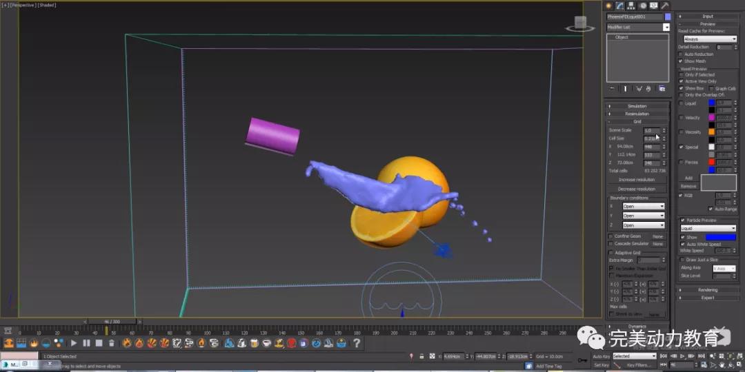The width and height of the screenshot is (745, 372).
Task: Toggle the Show Mesh checkbox
Action: 681,61
